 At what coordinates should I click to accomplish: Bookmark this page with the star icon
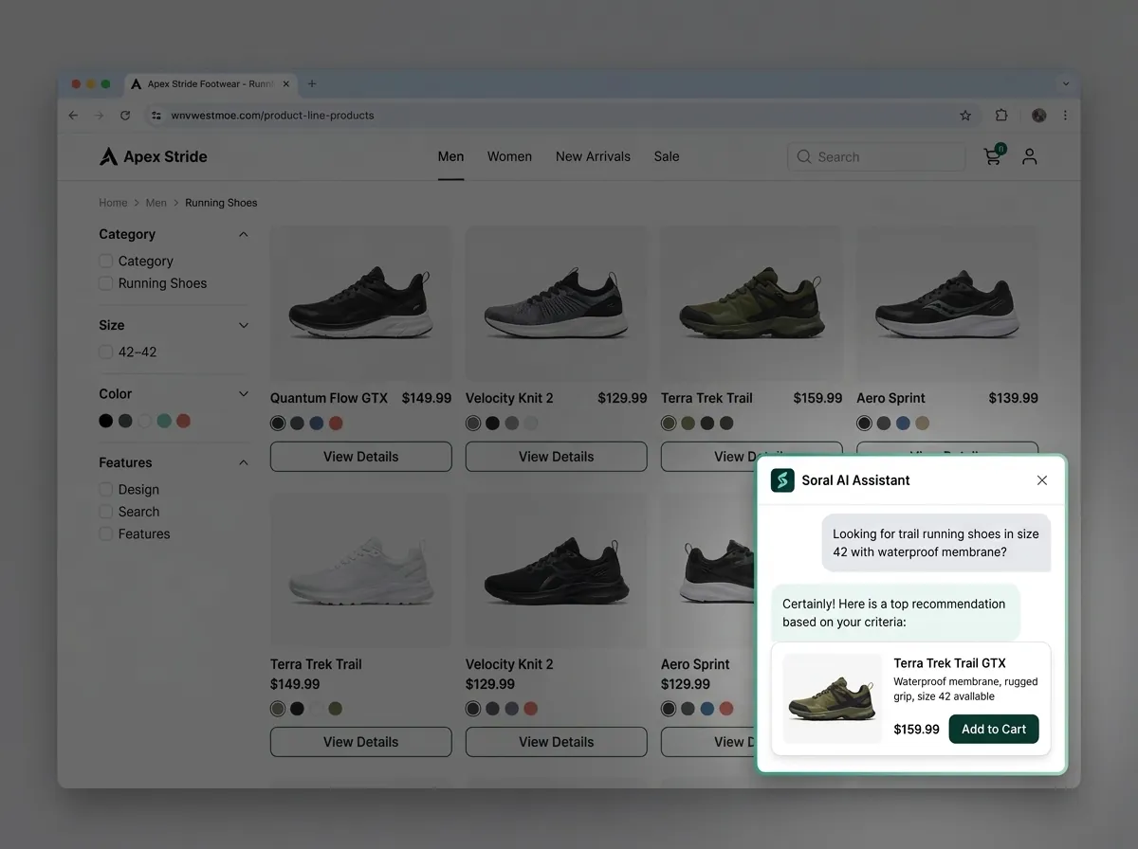click(x=965, y=116)
